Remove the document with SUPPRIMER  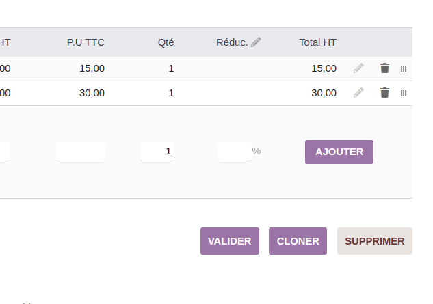click(x=375, y=241)
